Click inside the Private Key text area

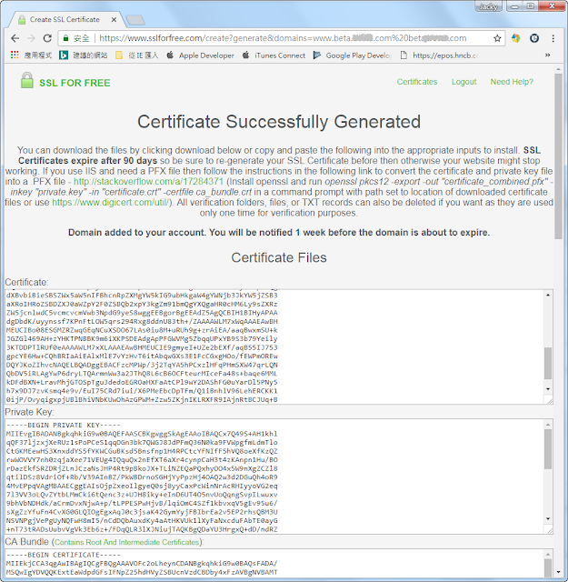tap(274, 477)
